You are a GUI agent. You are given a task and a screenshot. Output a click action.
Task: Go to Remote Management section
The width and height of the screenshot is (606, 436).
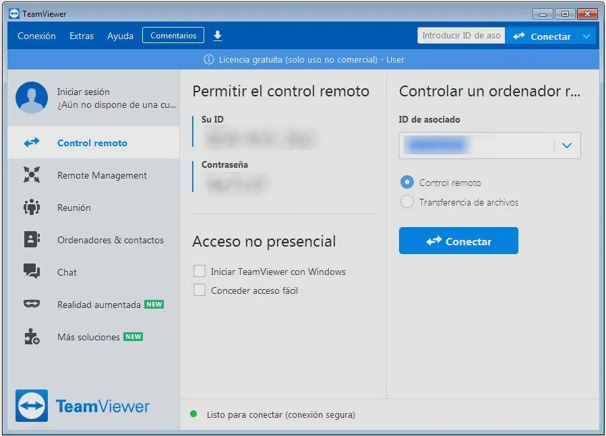[x=94, y=175]
